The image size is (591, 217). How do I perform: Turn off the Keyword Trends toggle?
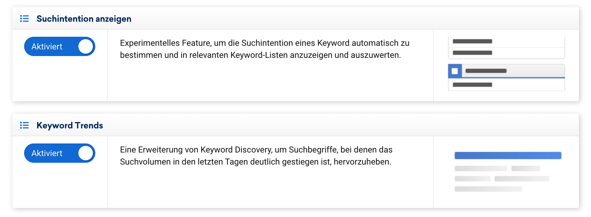[x=60, y=153]
